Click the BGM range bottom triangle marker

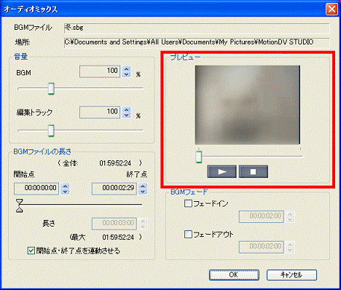[x=20, y=209]
